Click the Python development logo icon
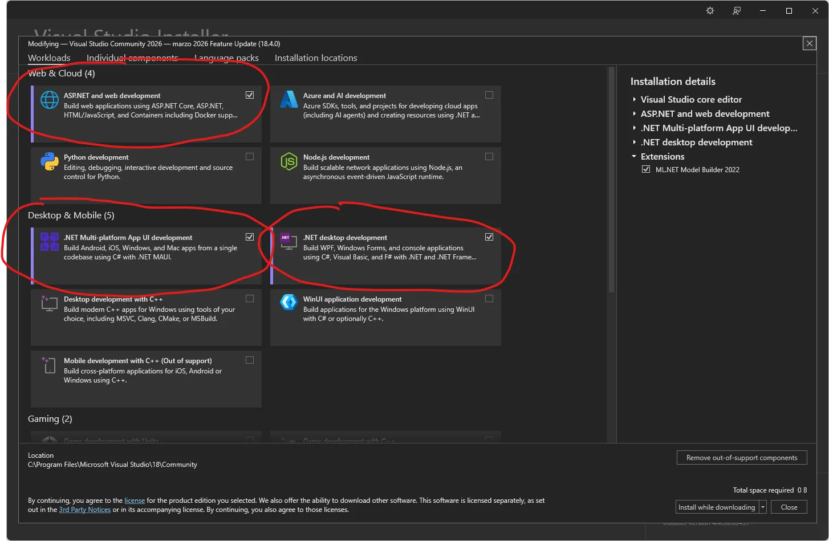The width and height of the screenshot is (829, 541). (x=50, y=161)
